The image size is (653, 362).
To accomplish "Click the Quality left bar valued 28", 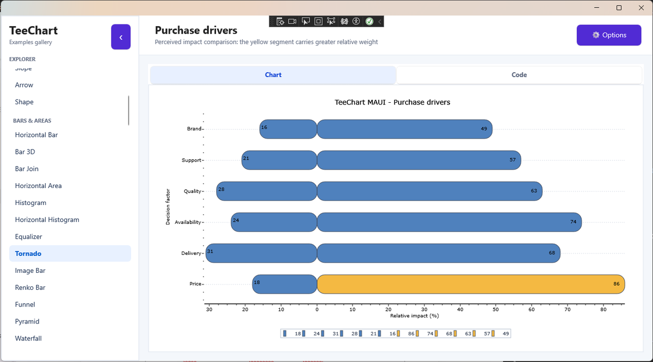I will pyautogui.click(x=267, y=191).
